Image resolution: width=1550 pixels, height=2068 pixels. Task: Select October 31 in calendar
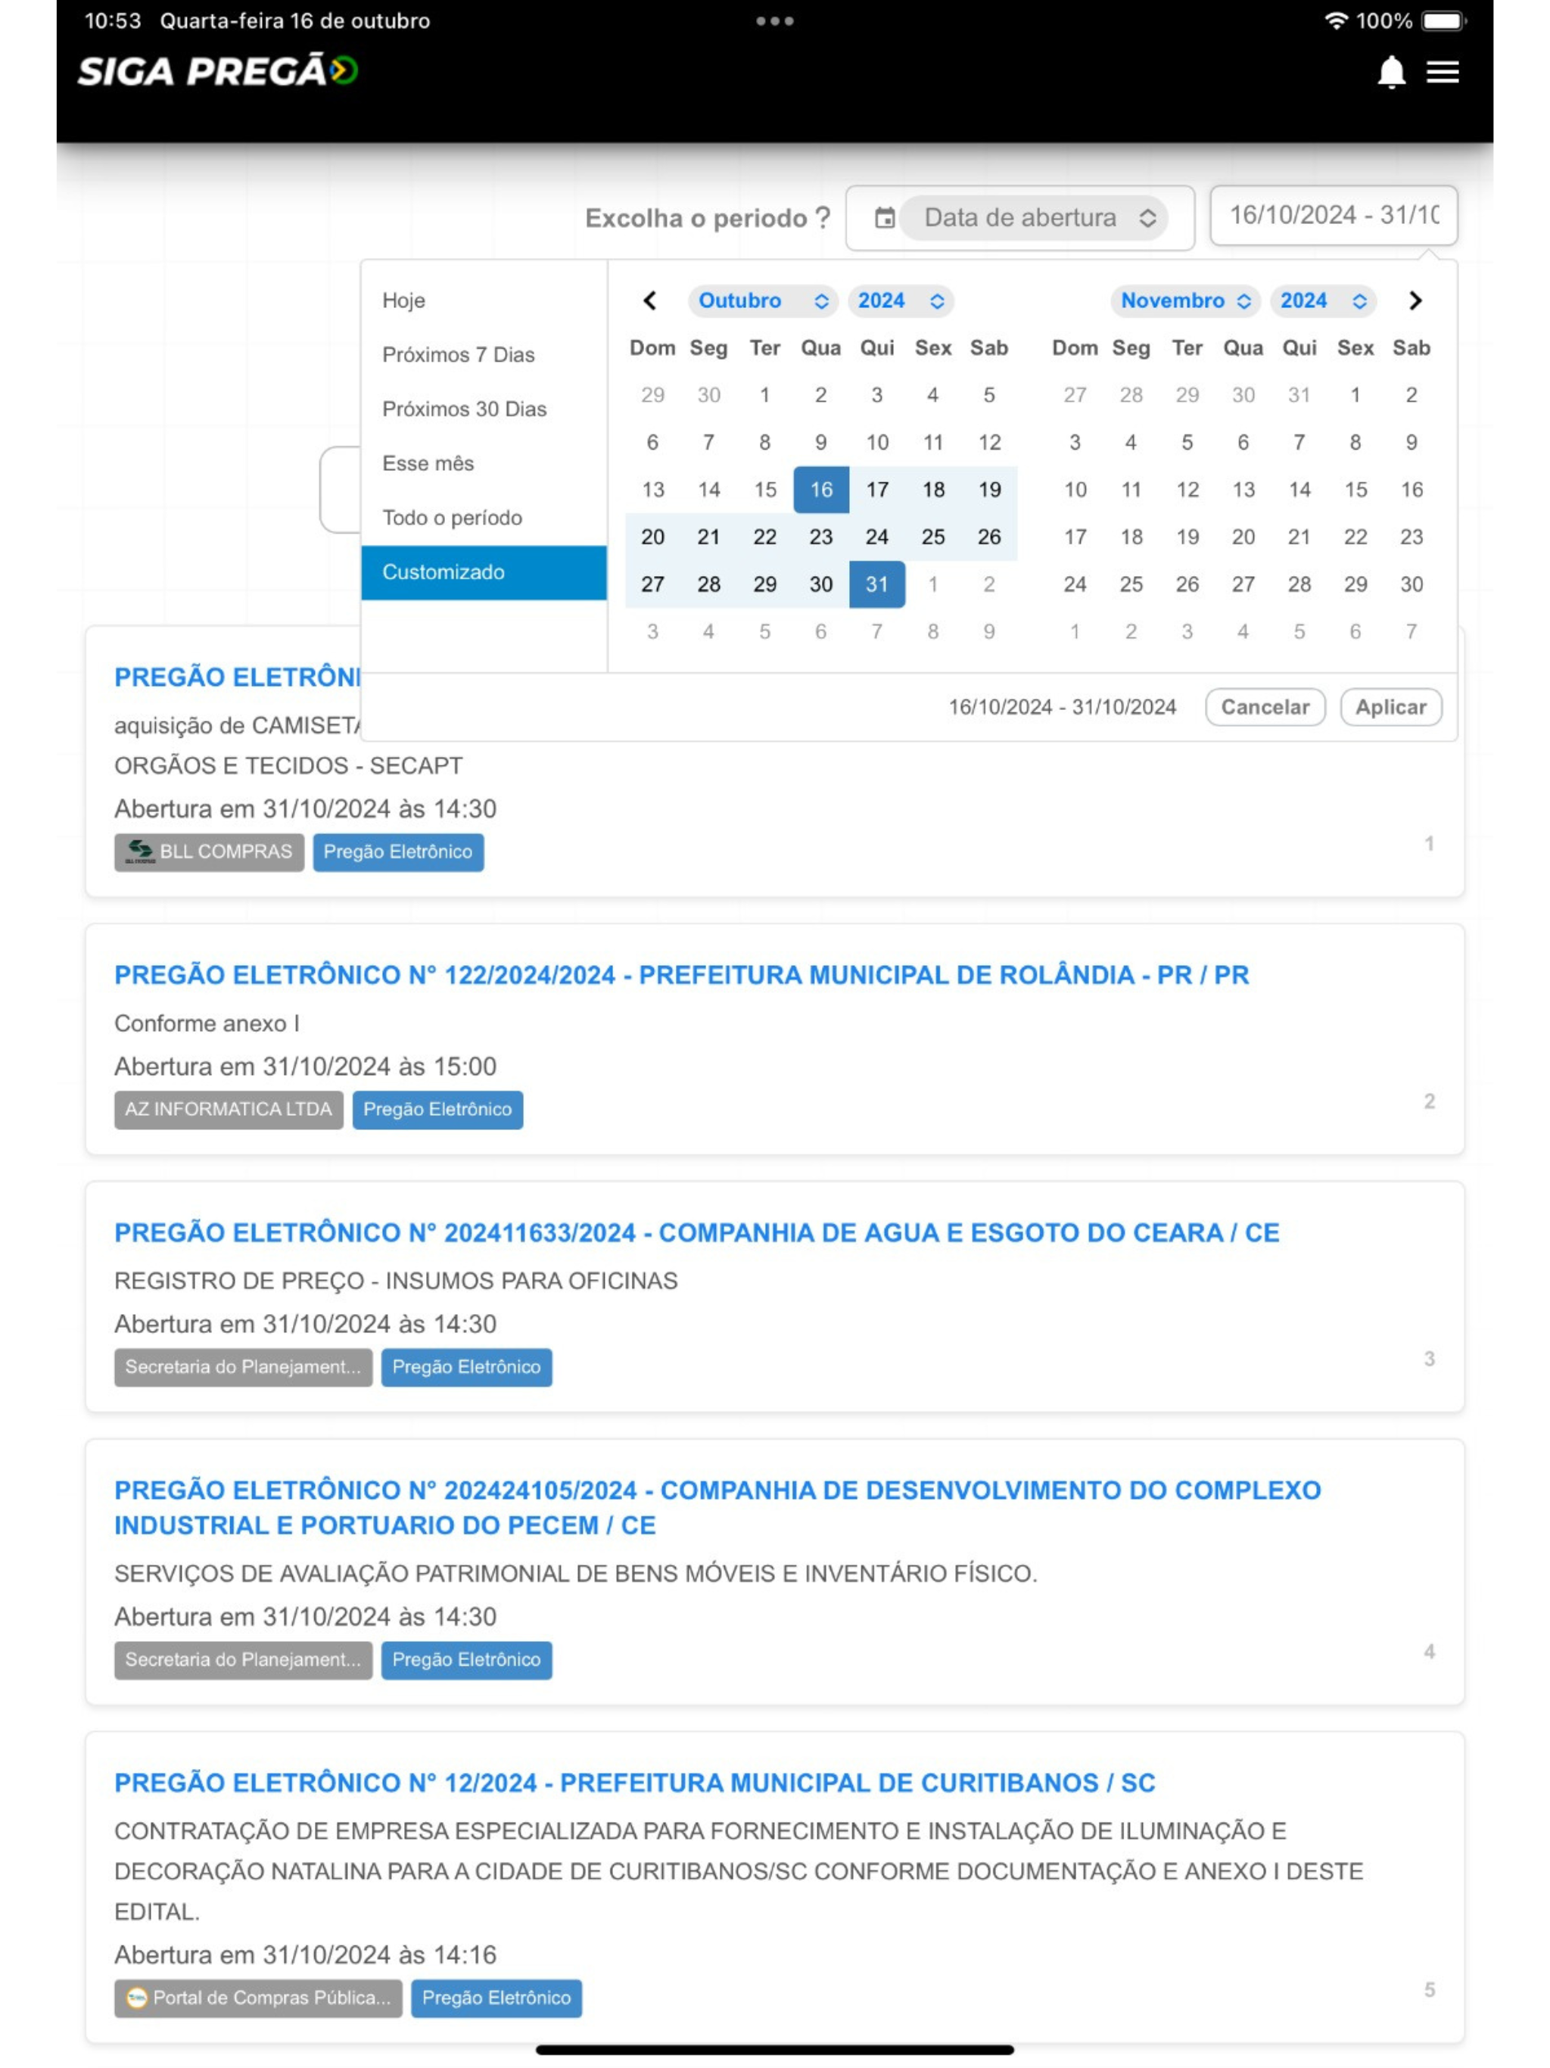point(877,584)
